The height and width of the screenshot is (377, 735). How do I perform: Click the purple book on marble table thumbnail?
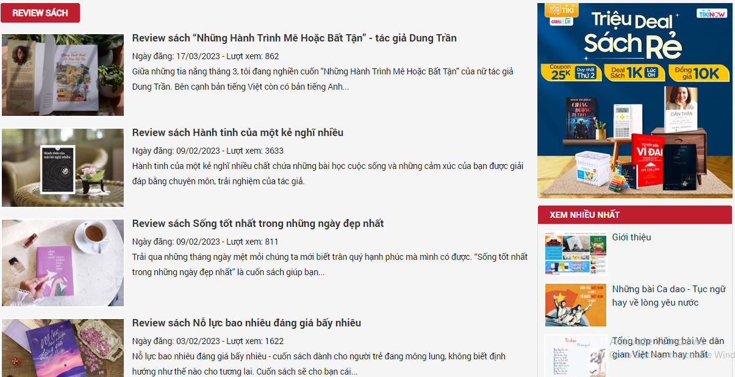click(x=63, y=263)
